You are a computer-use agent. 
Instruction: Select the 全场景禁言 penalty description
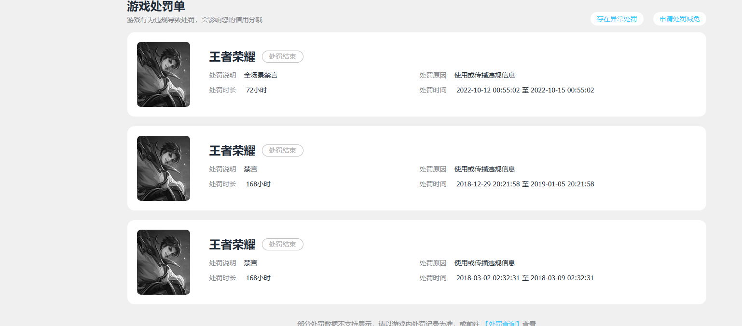(x=261, y=75)
